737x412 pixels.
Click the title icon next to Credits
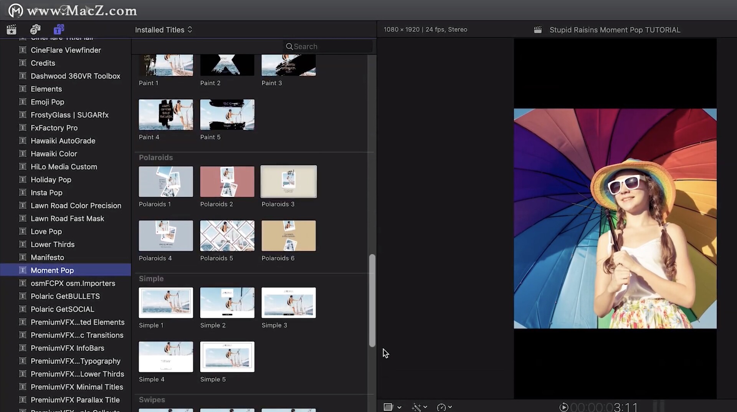pos(23,63)
